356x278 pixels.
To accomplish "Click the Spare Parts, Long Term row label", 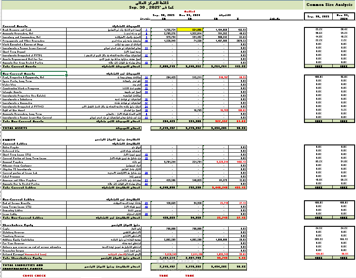I will coord(34,81).
